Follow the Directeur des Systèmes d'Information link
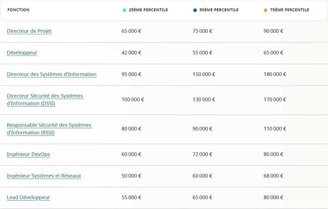Screen dimensions: 328x209 (x=52, y=74)
